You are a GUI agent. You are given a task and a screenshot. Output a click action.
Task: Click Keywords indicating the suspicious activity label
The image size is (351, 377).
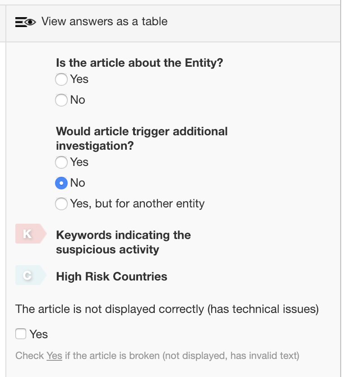coord(124,242)
